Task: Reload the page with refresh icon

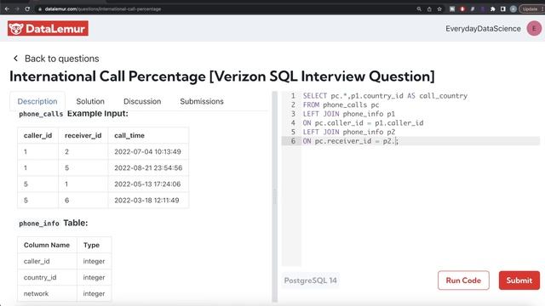Action: point(27,9)
